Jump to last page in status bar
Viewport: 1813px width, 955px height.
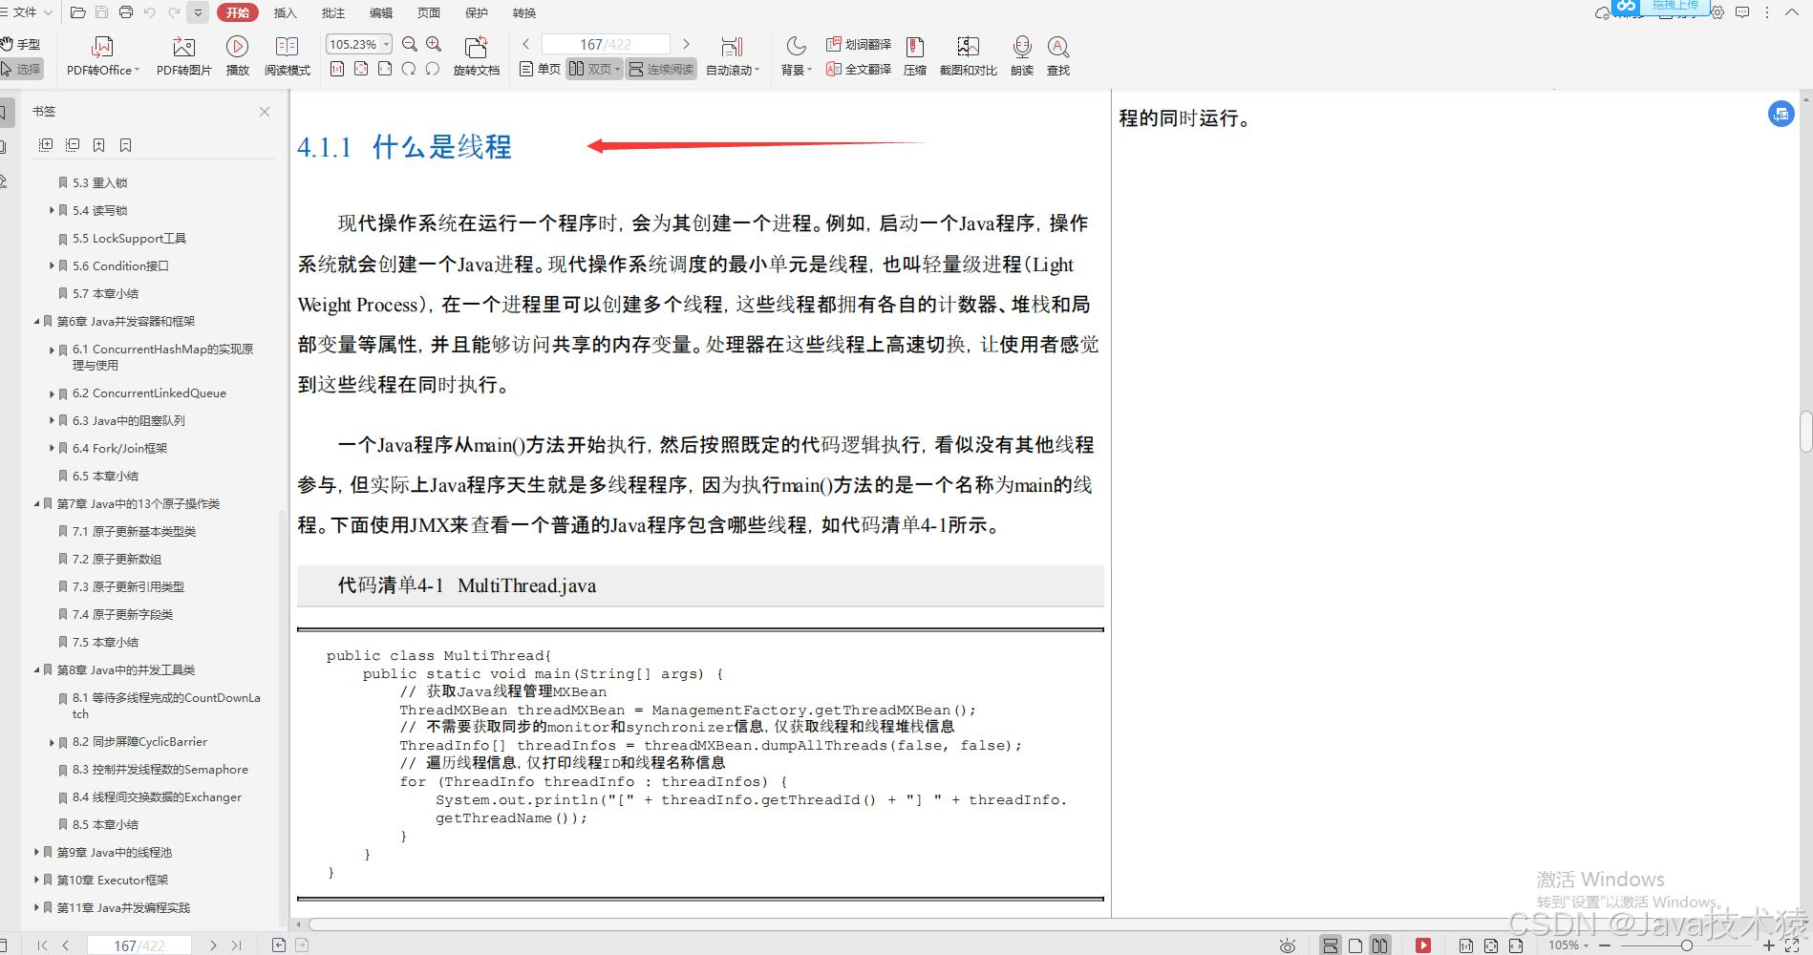236,944
